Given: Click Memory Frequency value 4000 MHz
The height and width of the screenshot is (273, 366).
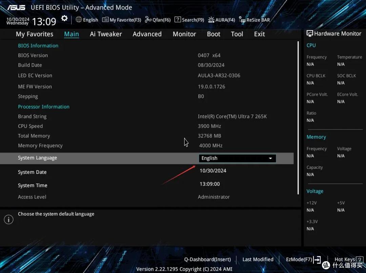Looking at the screenshot, I should coord(211,145).
